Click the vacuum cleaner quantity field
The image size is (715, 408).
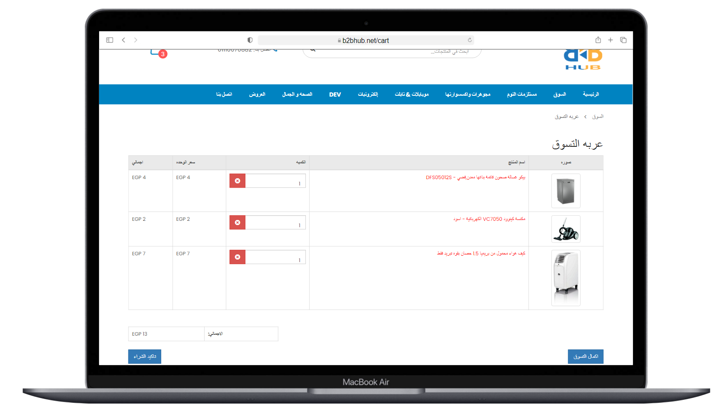(x=275, y=223)
